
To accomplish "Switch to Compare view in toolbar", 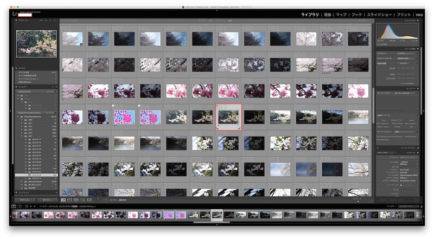I will tap(76, 200).
